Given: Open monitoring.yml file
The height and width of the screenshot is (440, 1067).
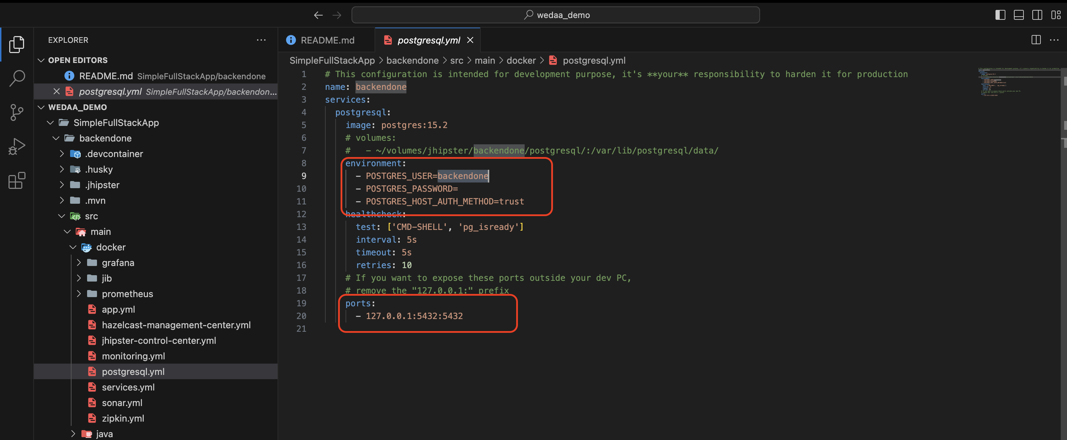Looking at the screenshot, I should (x=155, y=356).
